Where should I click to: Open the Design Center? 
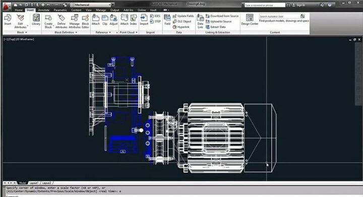click(x=250, y=20)
